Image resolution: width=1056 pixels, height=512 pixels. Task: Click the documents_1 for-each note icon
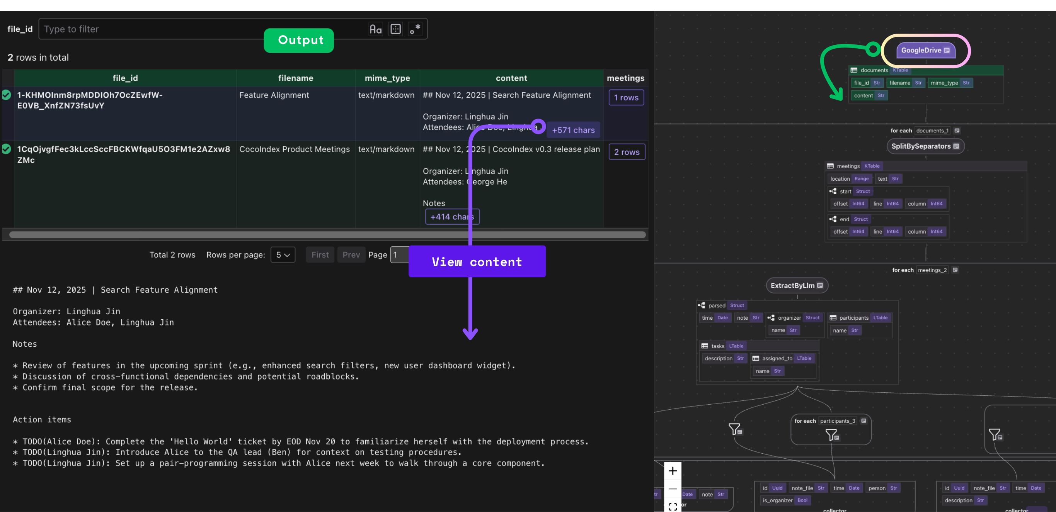pyautogui.click(x=957, y=131)
